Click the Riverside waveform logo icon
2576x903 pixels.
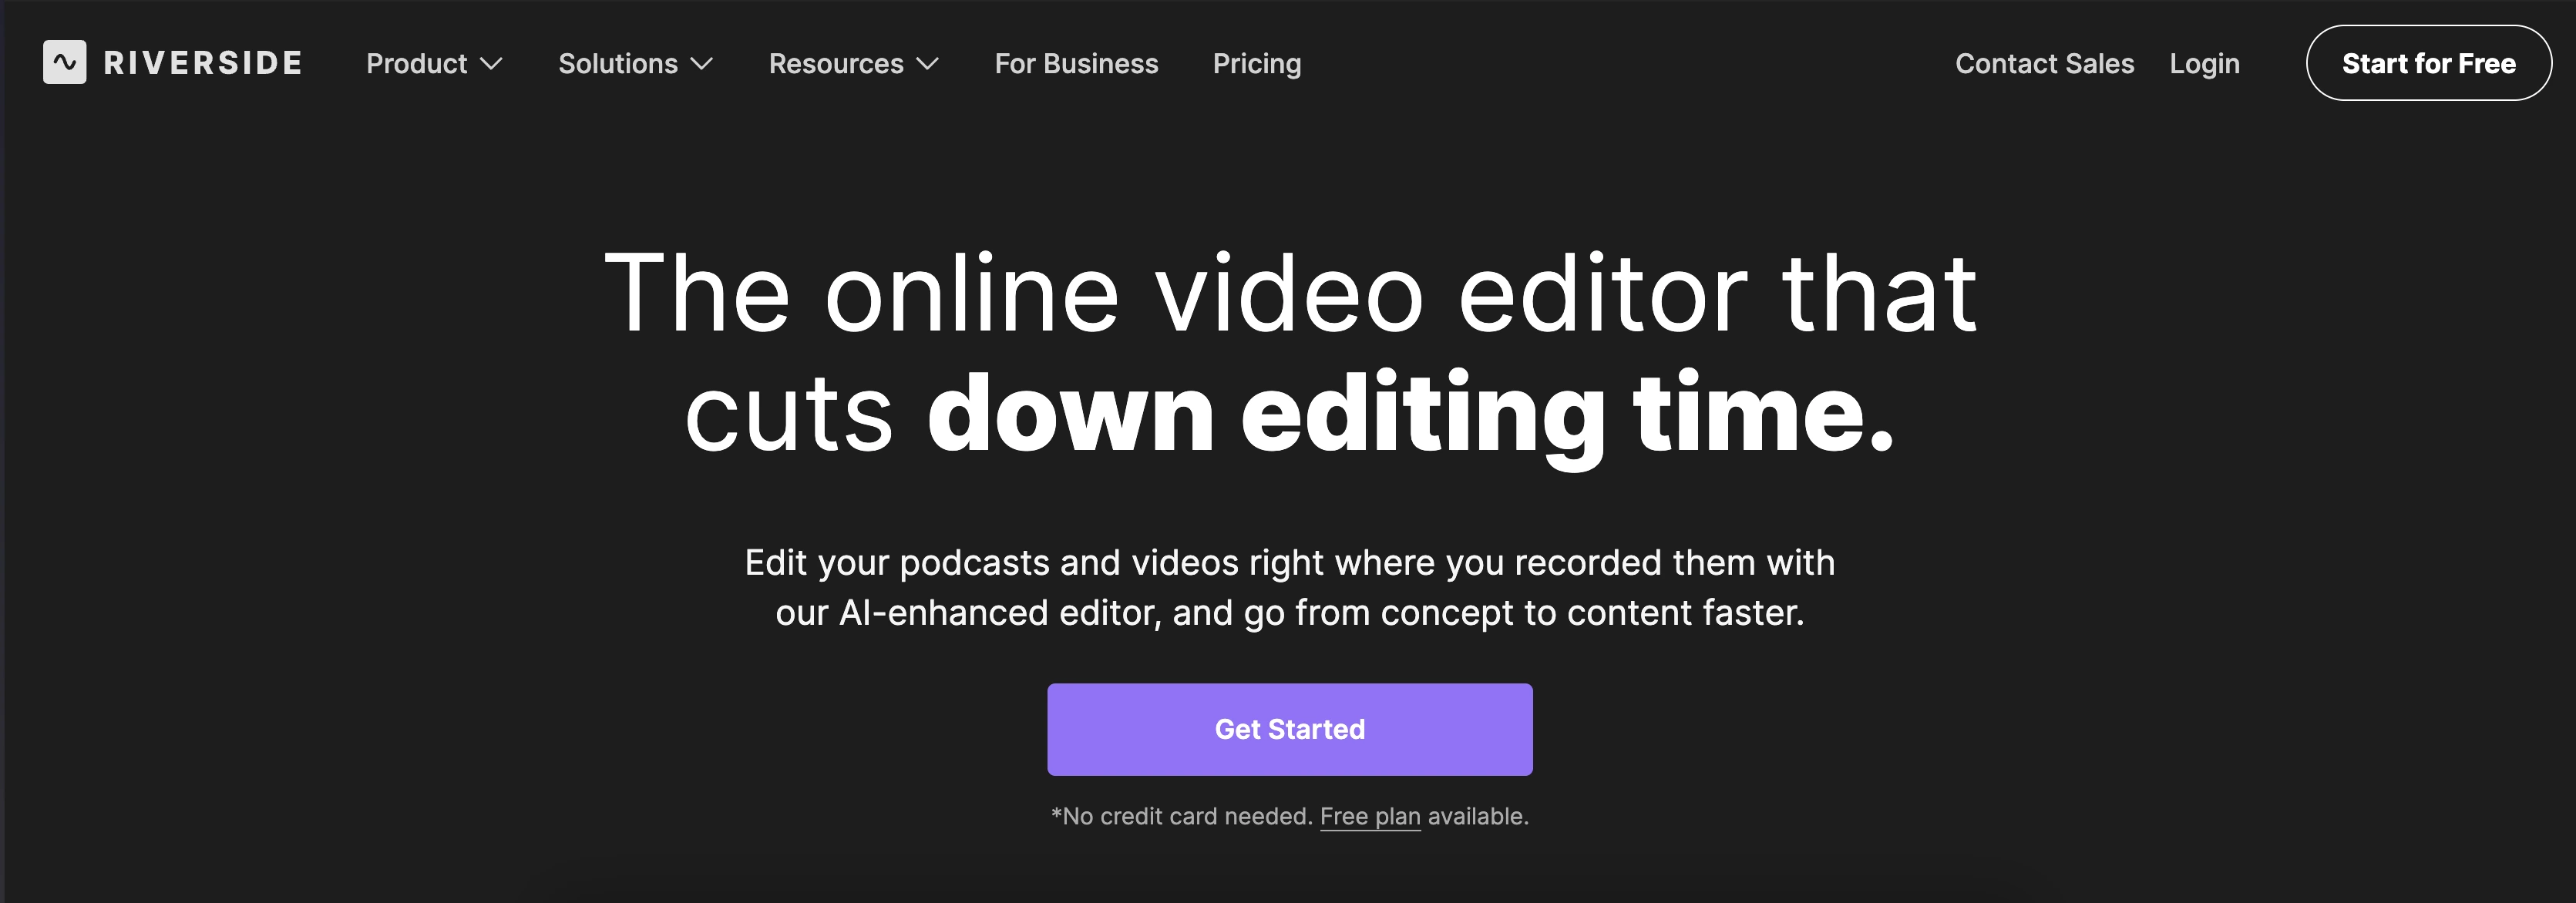65,63
